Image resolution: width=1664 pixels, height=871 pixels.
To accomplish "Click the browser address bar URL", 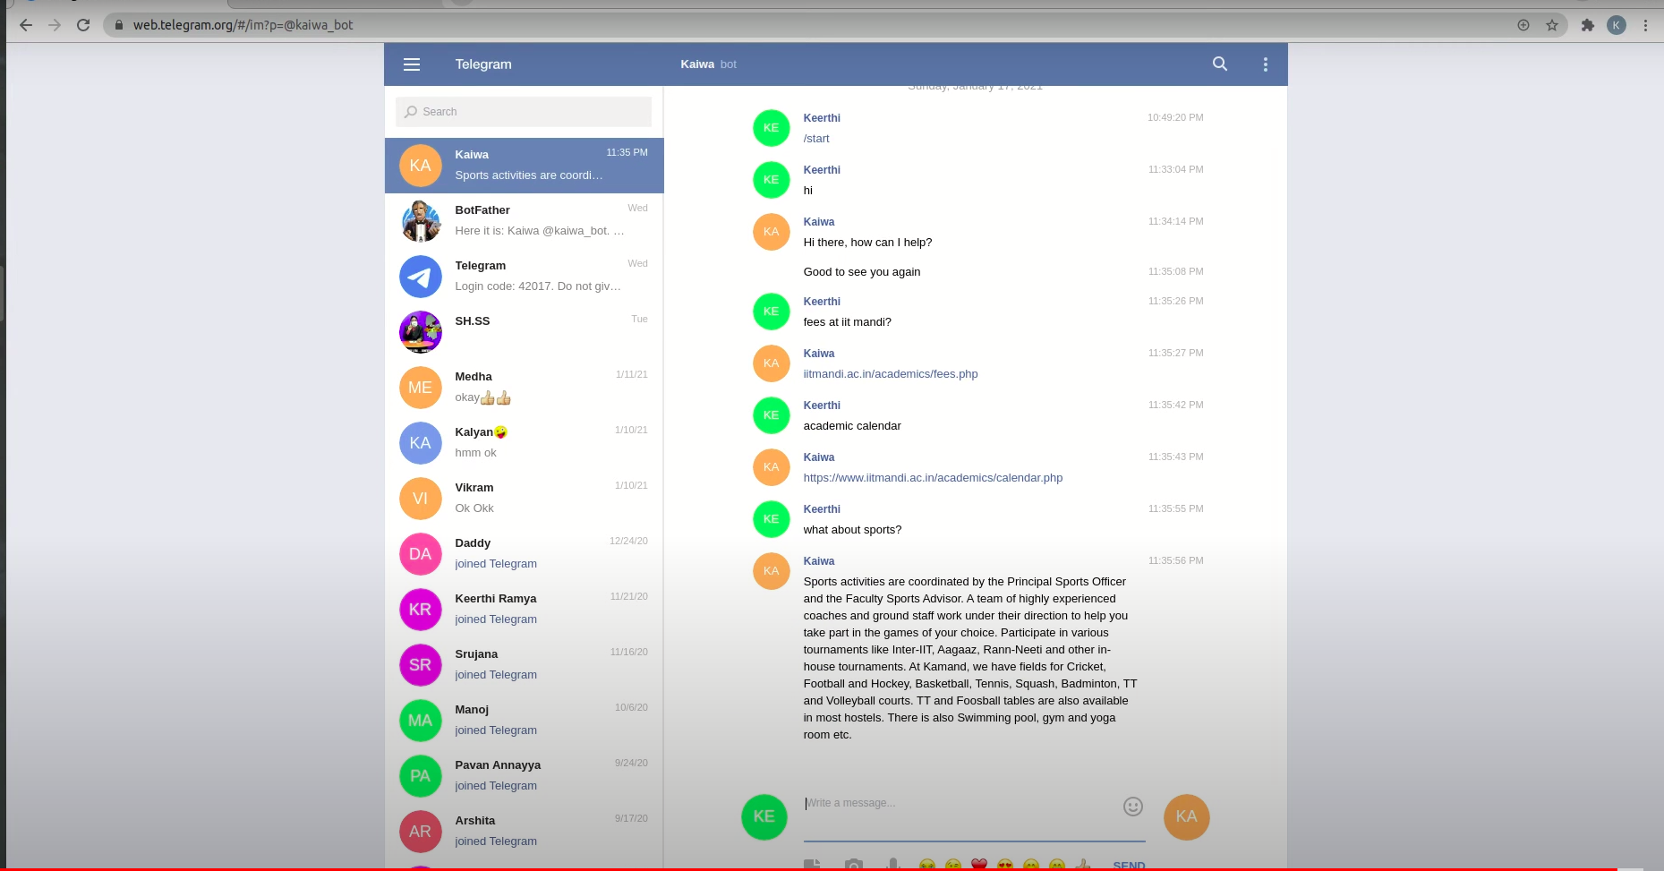I will pos(243,25).
